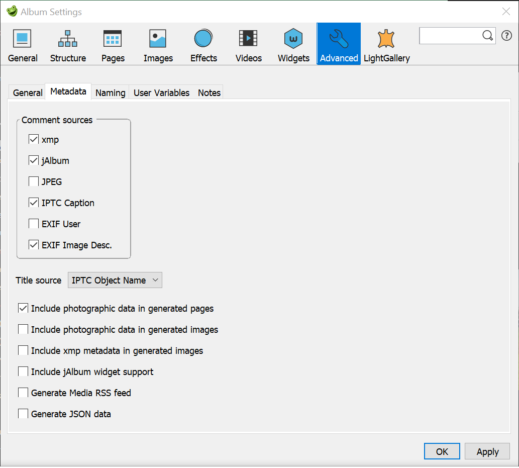
Task: Switch to the Naming tab
Action: (x=110, y=92)
